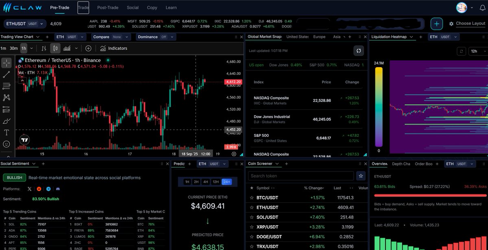Viewport: 488px width, 250px height.
Task: Refresh the Global Market Snapshot data
Action: tap(358, 50)
